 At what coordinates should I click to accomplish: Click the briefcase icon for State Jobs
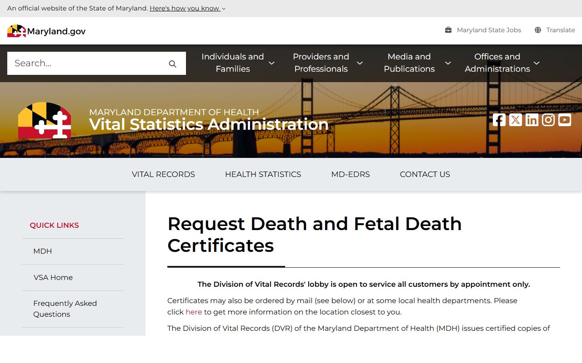[448, 30]
